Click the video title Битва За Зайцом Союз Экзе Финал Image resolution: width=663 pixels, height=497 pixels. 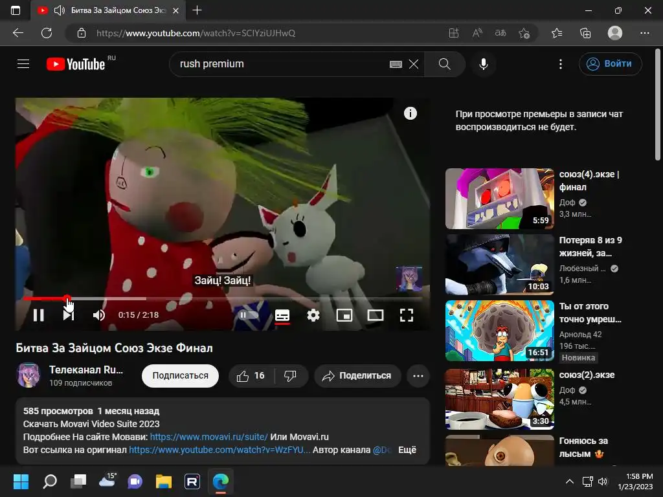point(114,348)
